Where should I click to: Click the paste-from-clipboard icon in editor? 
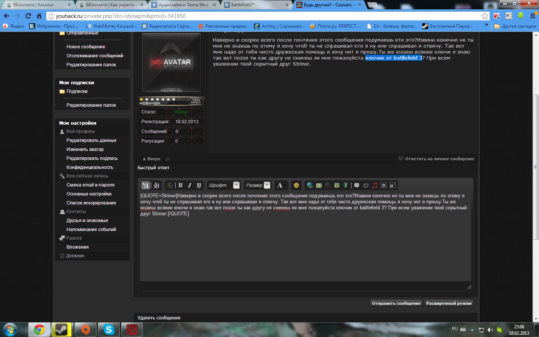pos(170,185)
